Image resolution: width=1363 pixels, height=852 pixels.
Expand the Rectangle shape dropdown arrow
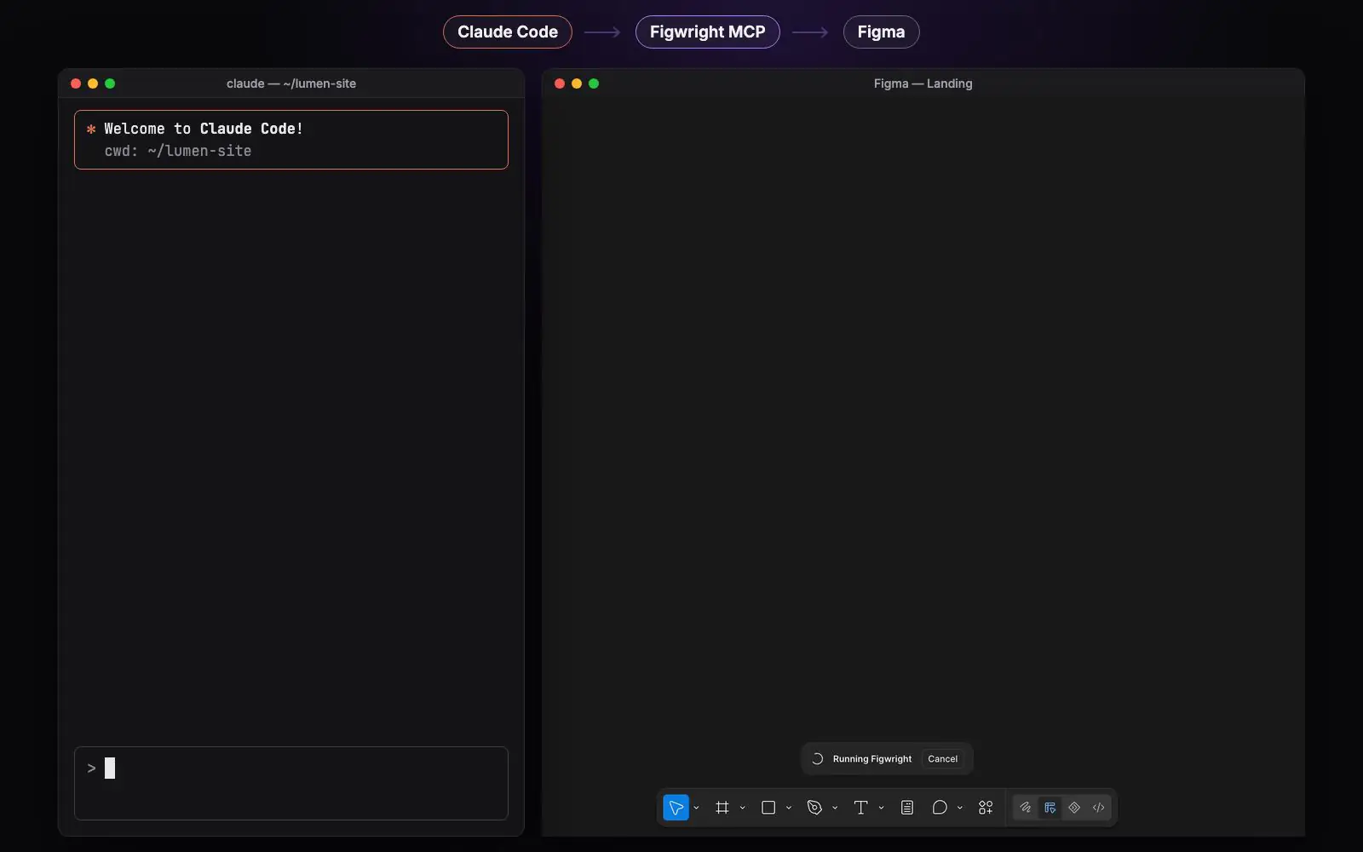pyautogui.click(x=789, y=808)
